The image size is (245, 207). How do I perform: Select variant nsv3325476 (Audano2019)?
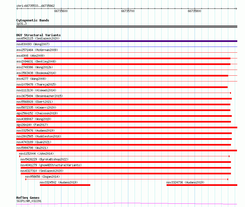pyautogui.click(x=36, y=131)
